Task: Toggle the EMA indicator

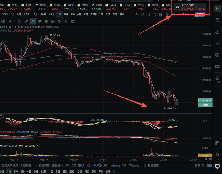Action: point(81,166)
